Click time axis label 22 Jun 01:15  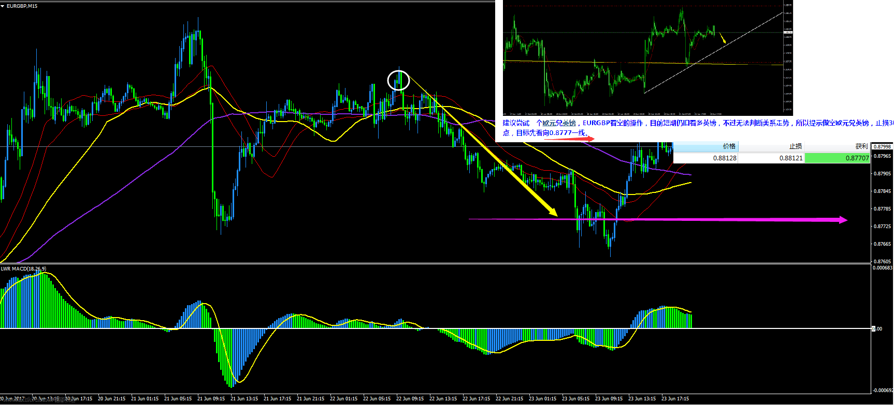coord(343,399)
